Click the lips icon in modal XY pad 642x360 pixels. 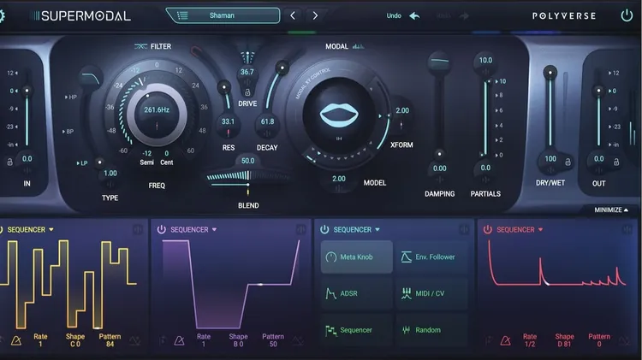pos(339,114)
